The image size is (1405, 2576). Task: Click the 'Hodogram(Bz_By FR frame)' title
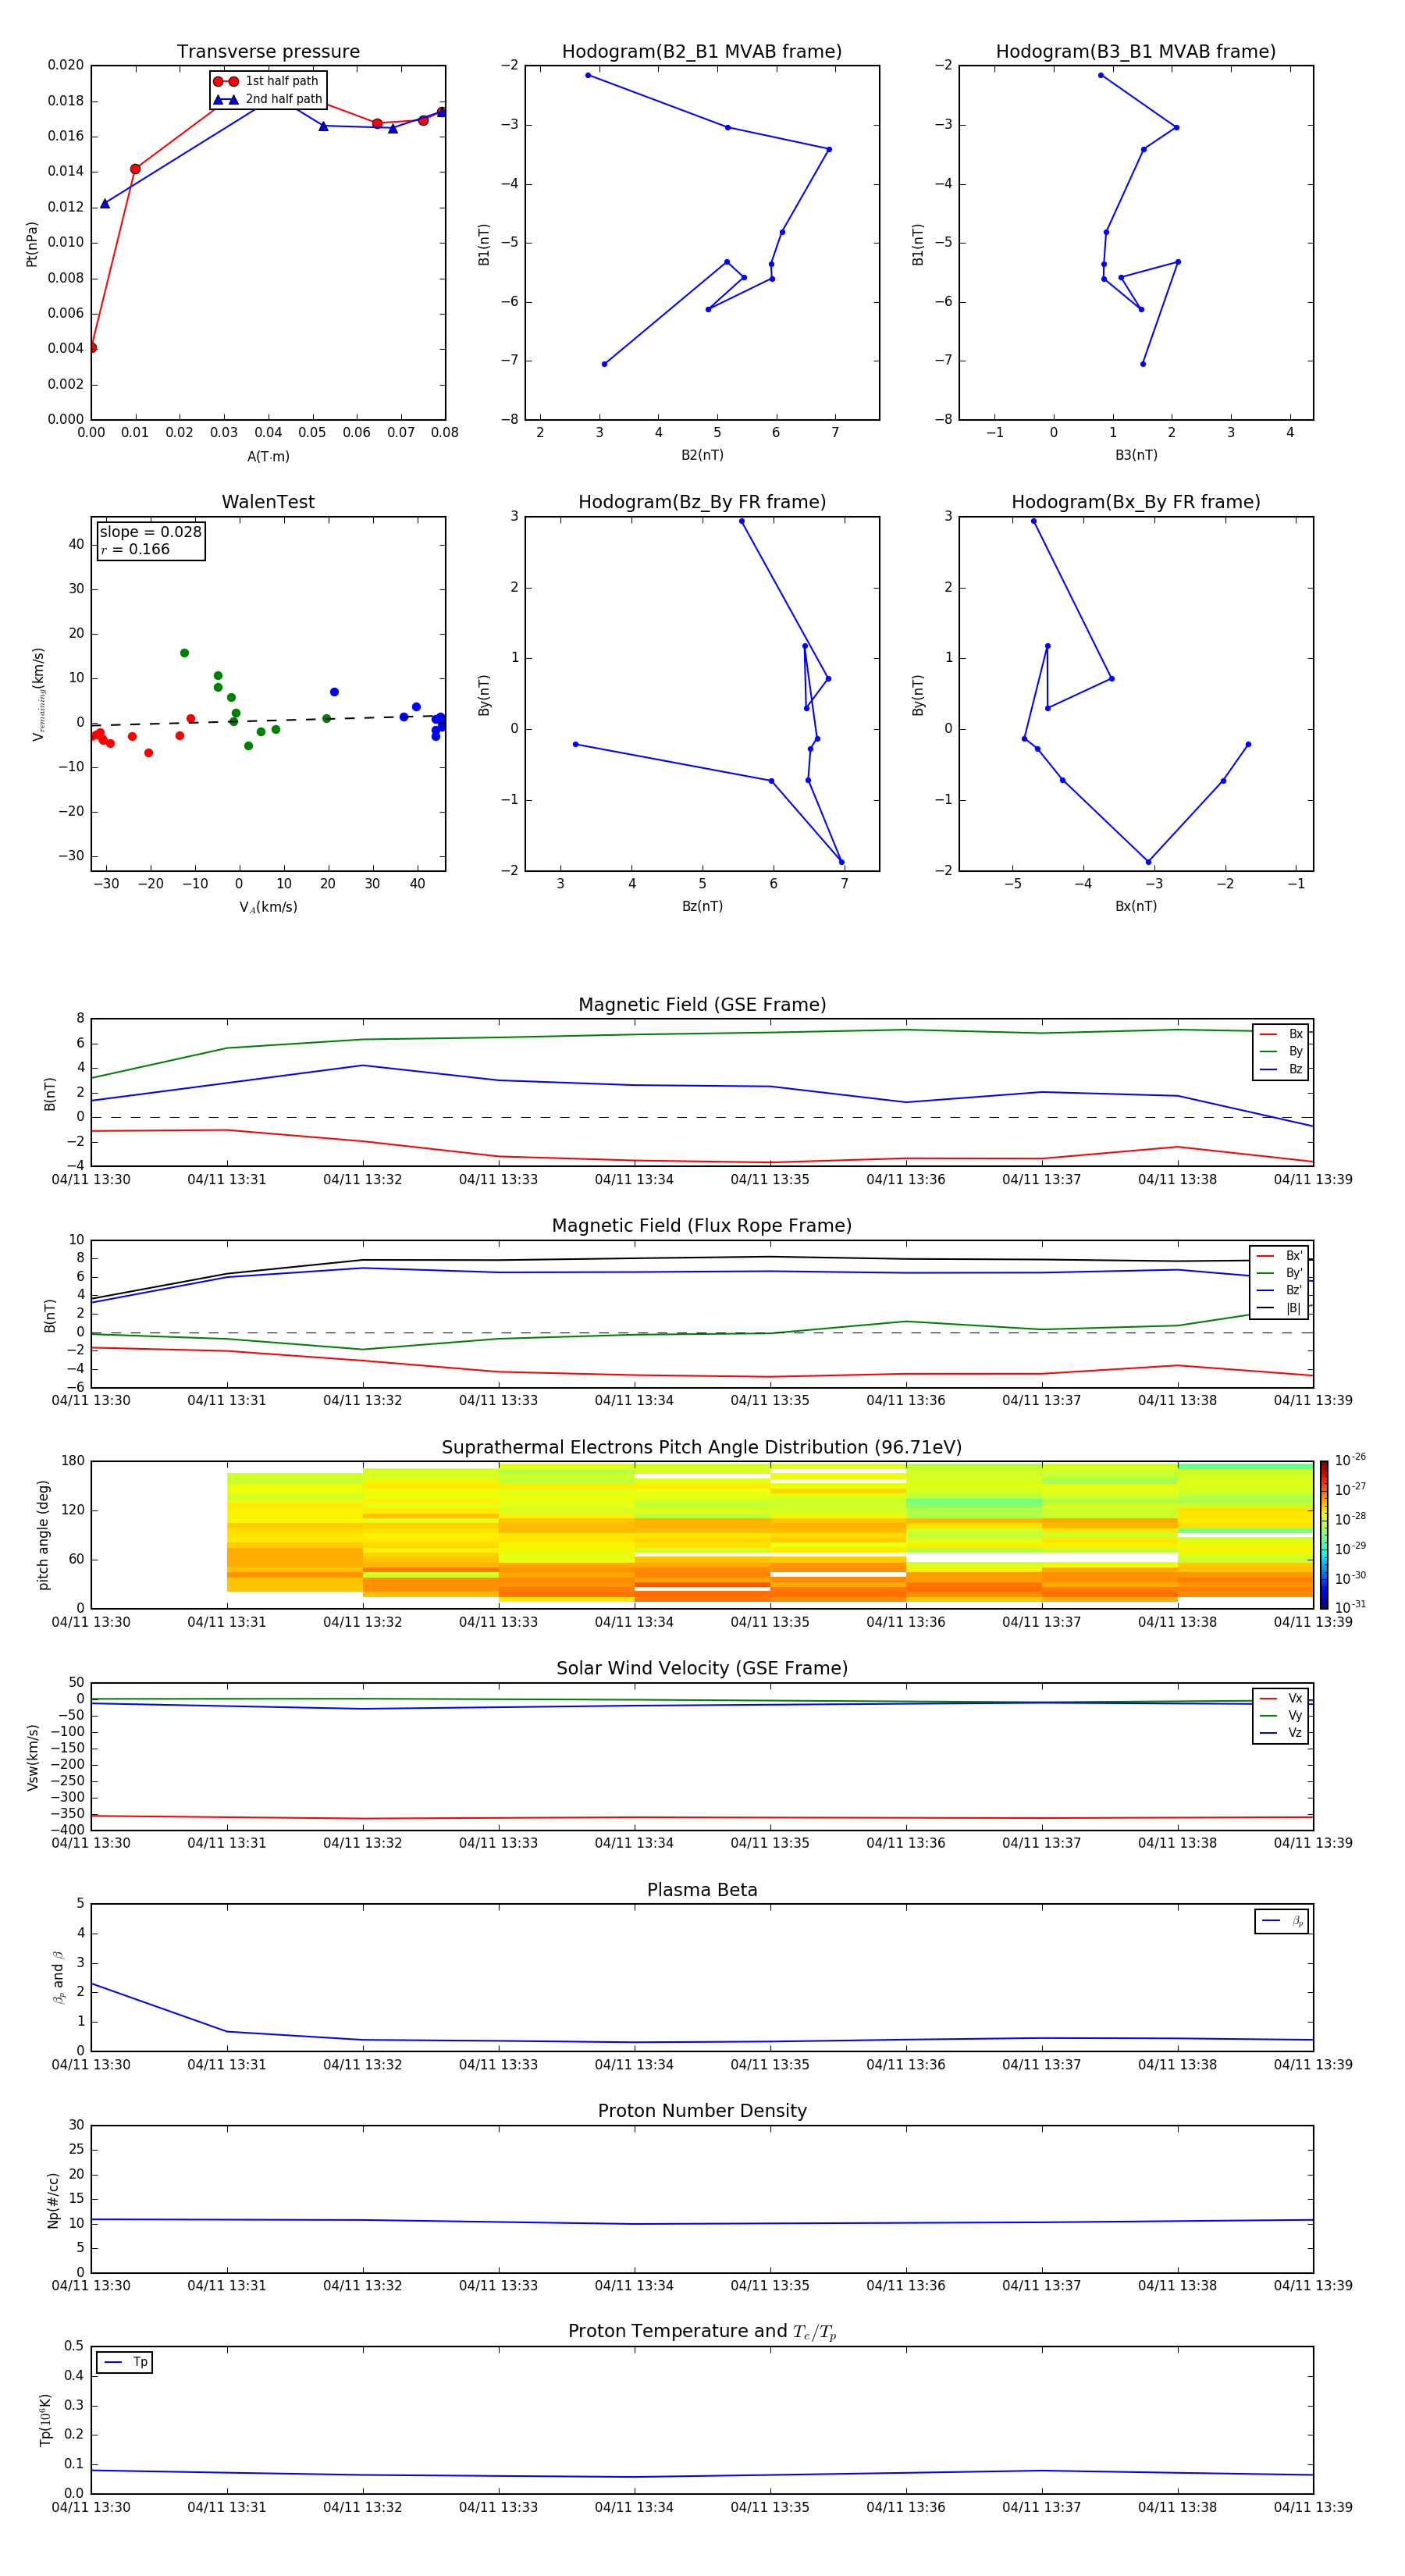point(702,502)
